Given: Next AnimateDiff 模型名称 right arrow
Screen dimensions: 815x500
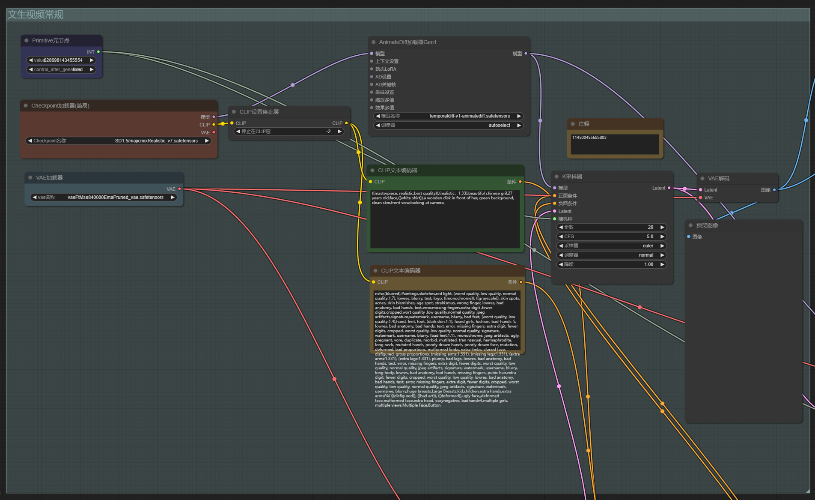Looking at the screenshot, I should (x=519, y=116).
